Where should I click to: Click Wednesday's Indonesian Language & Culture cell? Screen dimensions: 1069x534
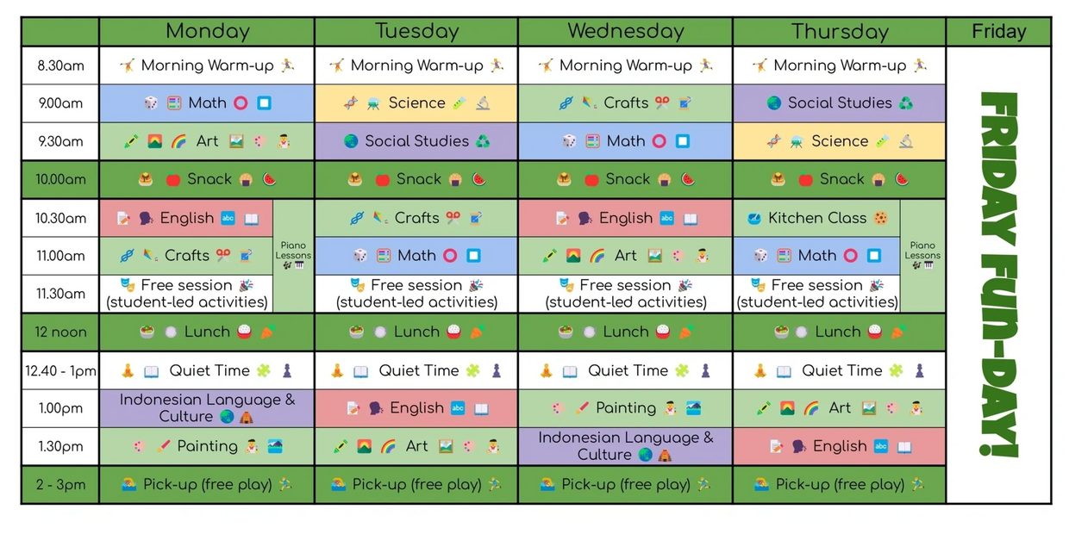(625, 446)
